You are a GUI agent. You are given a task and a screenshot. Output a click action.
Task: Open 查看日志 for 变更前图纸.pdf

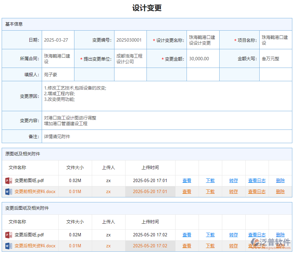[257, 180]
